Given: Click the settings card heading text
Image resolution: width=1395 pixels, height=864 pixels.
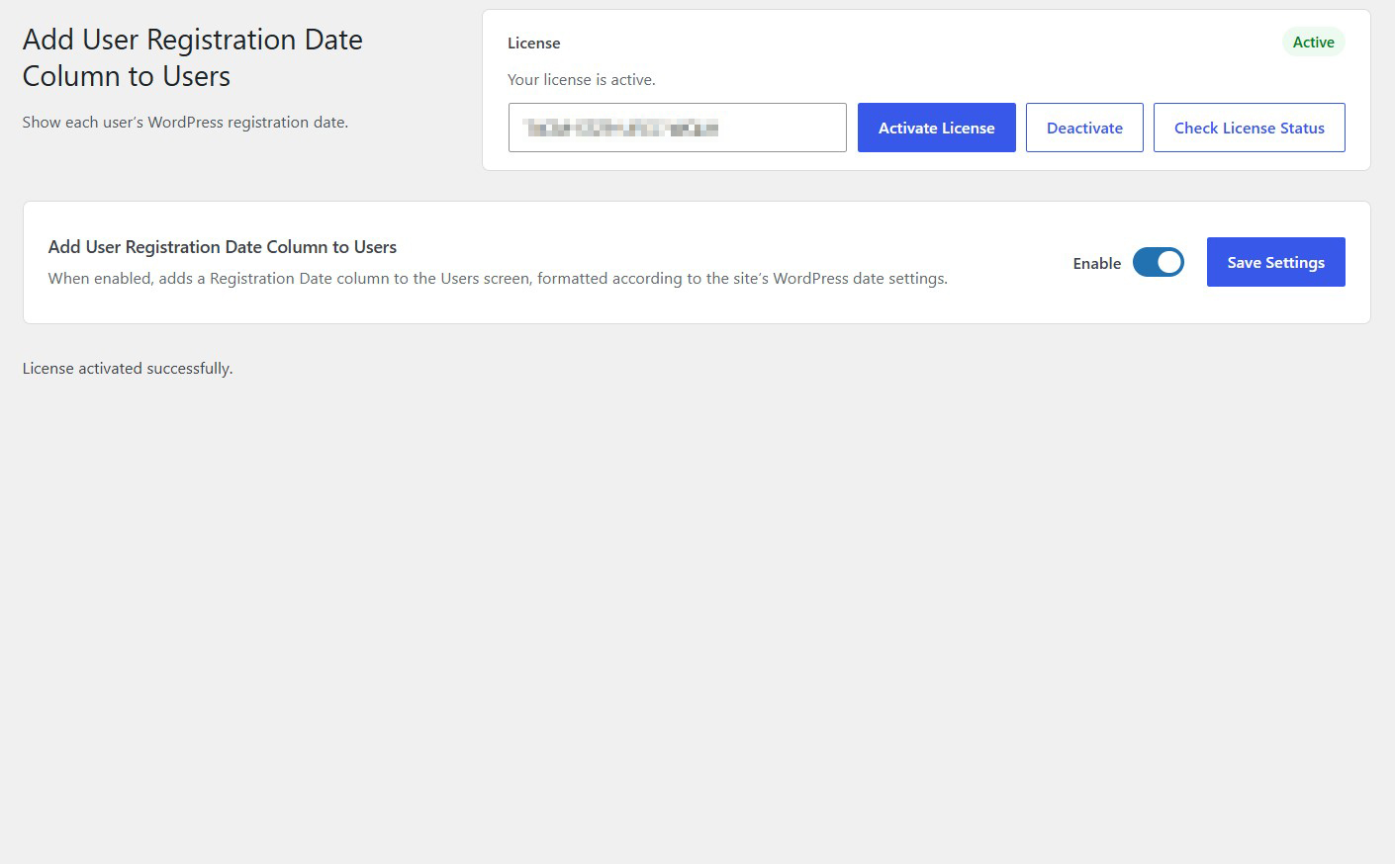Looking at the screenshot, I should tap(223, 247).
